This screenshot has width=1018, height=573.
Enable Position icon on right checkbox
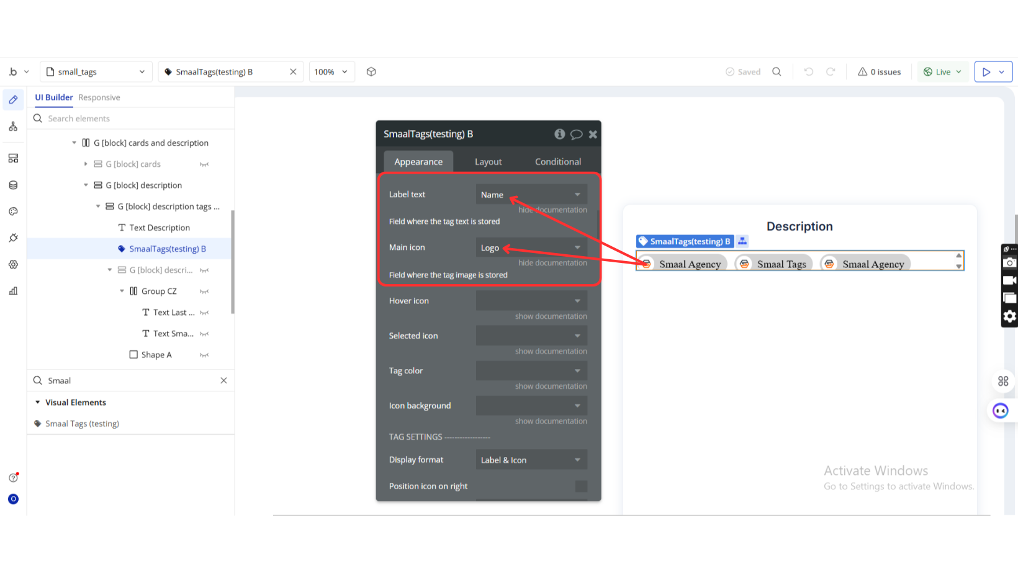pos(581,486)
